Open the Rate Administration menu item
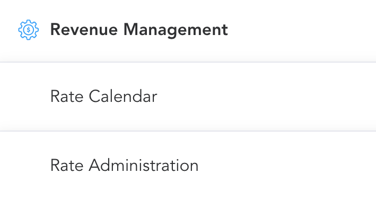376x199 pixels. coord(188,166)
